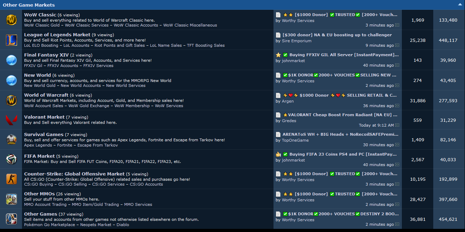
Task: Jump to last post icon in World of Warcraft row
Action: point(397,106)
